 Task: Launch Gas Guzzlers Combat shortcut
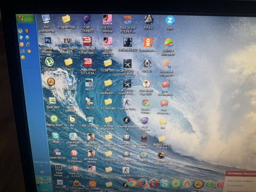click(76, 186)
